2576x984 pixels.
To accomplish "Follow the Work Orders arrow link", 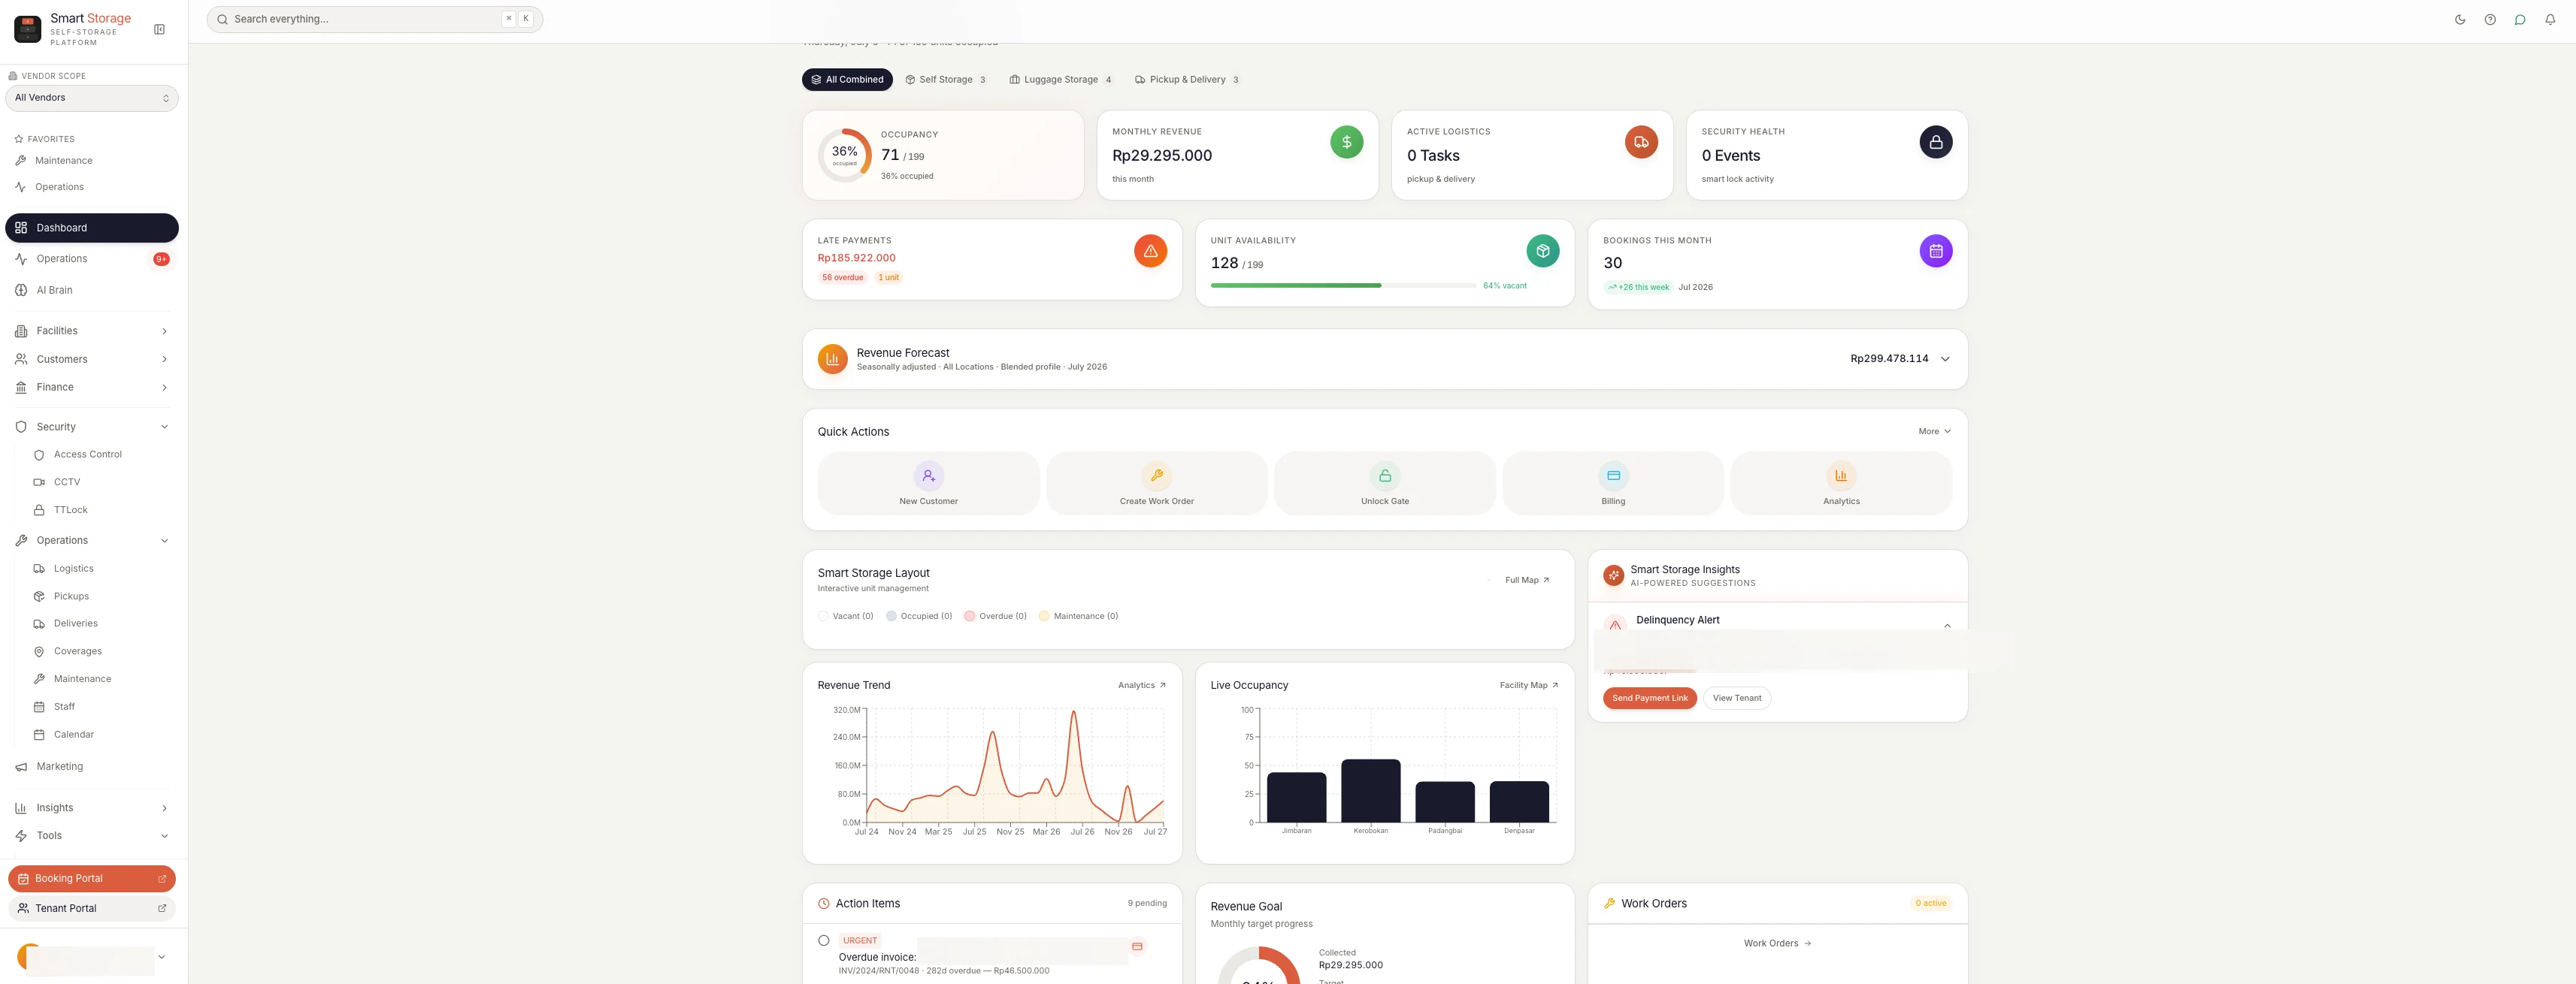I will click(x=1777, y=943).
